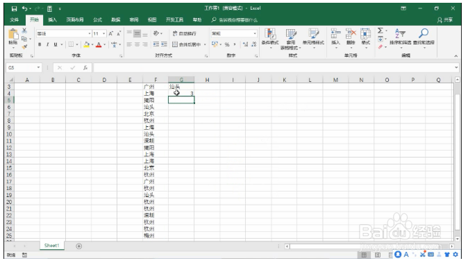The image size is (468, 263).
Task: Switch to the Data tab
Action: click(x=115, y=20)
